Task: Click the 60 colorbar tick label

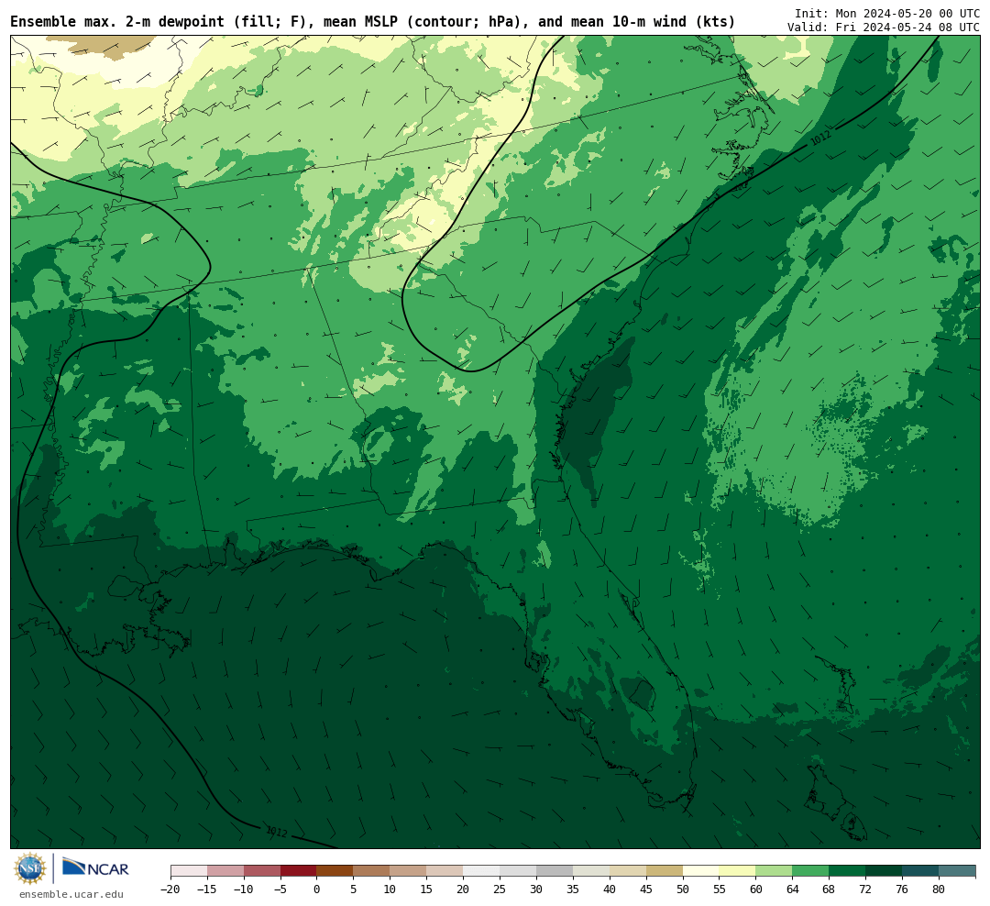Action: 756,889
